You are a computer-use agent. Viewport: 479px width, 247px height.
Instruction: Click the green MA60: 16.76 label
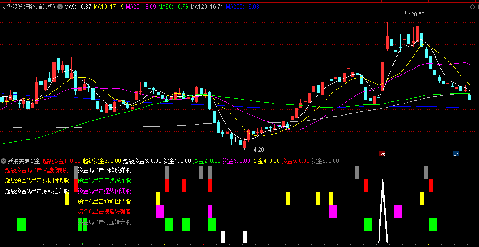(174, 6)
